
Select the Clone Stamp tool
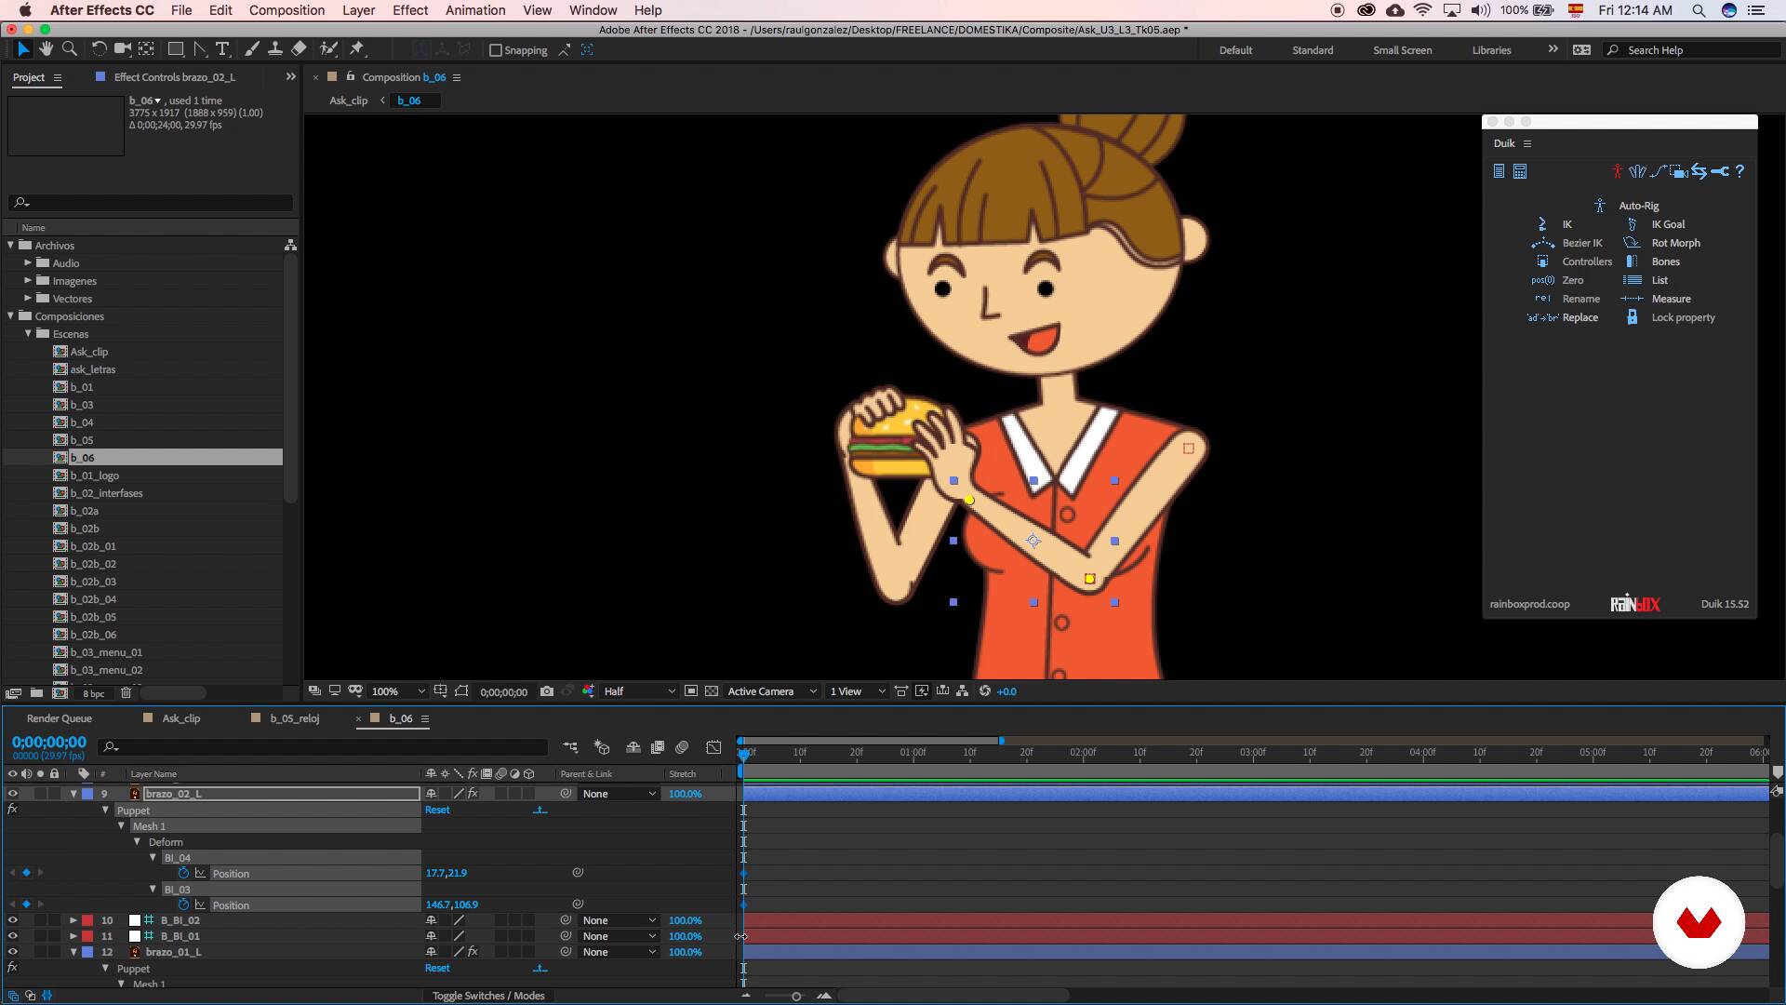click(x=275, y=49)
